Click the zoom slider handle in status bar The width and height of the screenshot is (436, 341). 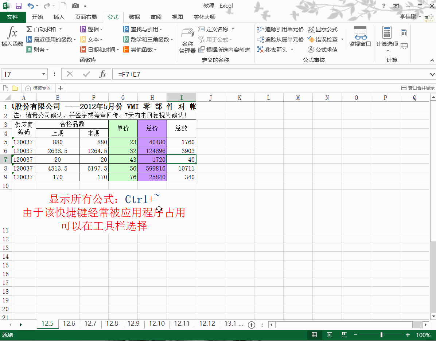tap(381, 335)
